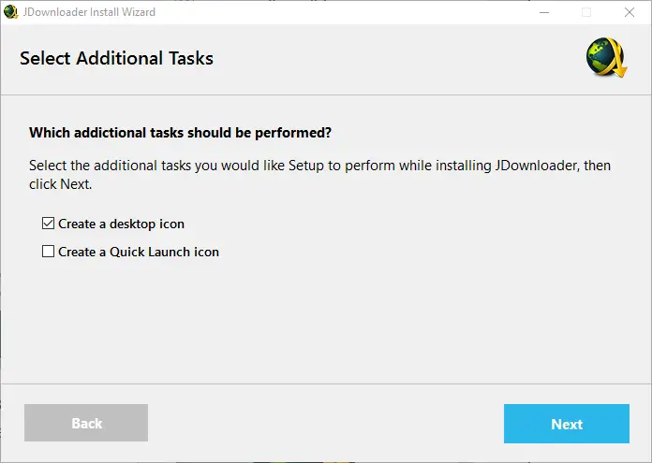Click the separator line above the Back and Next buttons

pos(326,383)
